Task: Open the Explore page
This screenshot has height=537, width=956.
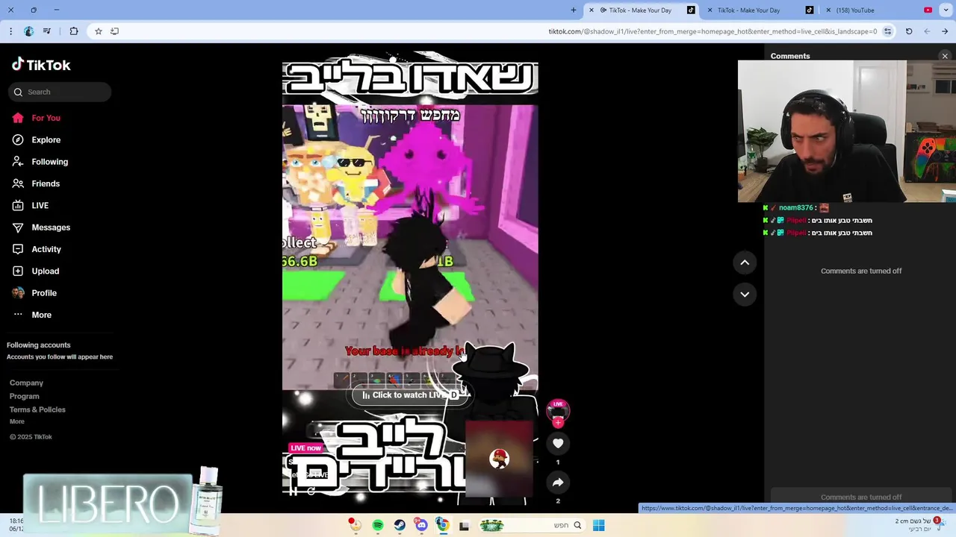Action: (x=37, y=139)
